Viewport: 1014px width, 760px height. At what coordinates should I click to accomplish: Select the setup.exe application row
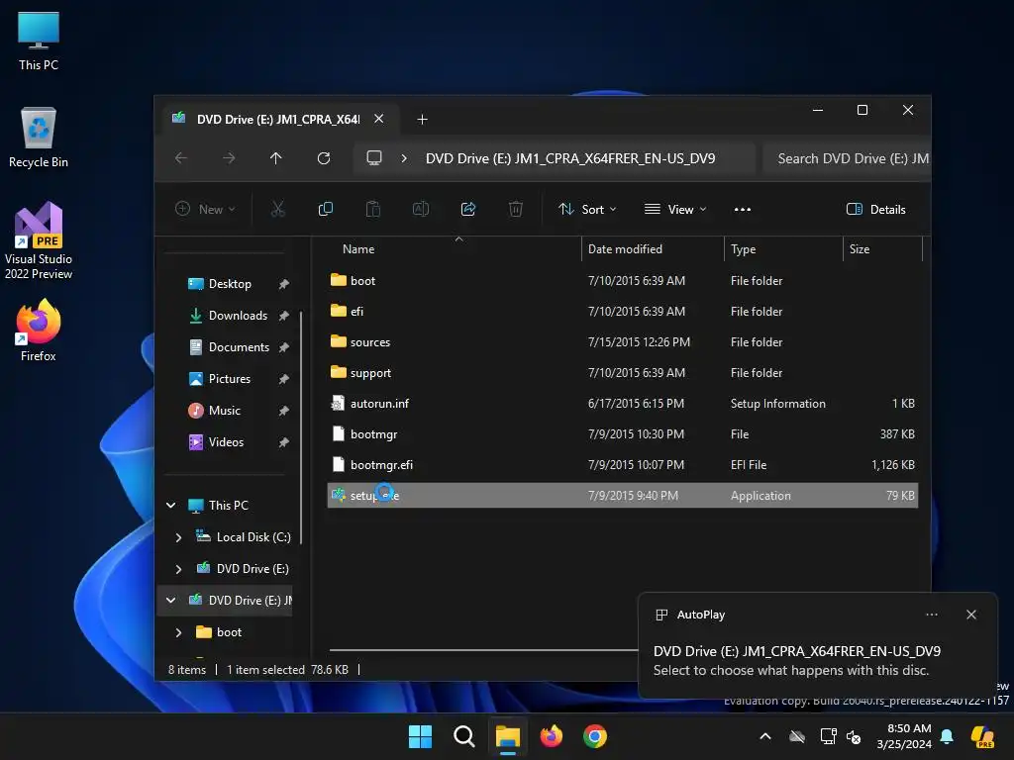[x=622, y=496]
